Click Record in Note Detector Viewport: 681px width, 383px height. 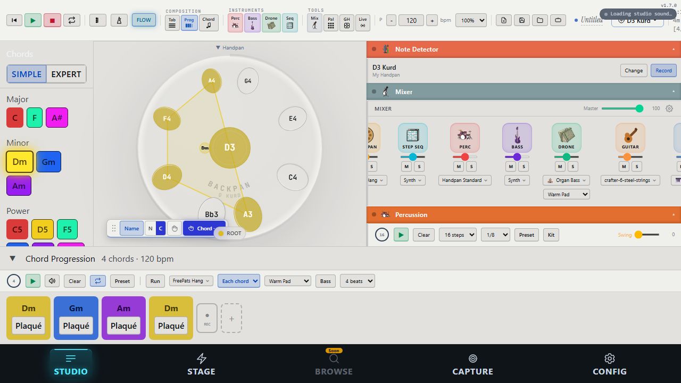663,70
